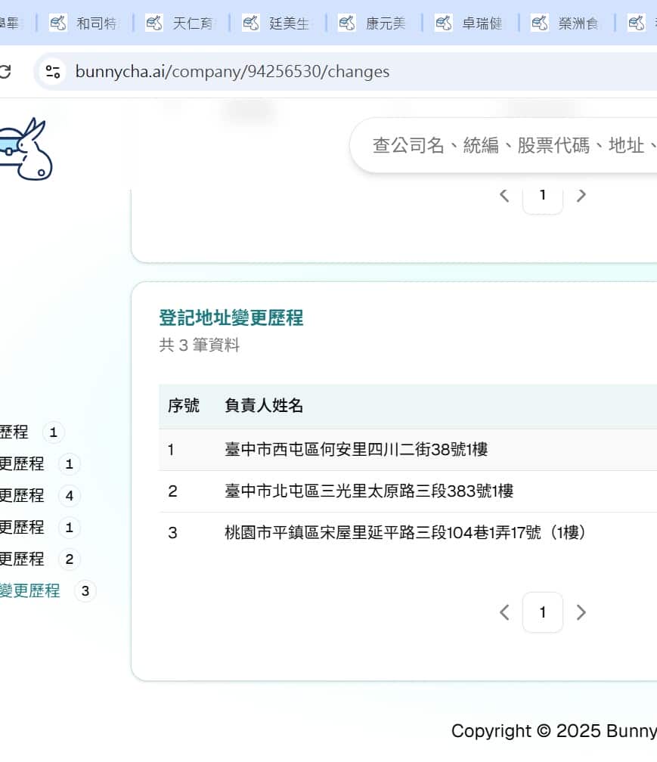Open the site information icon in address bar
657x762 pixels.
tap(52, 72)
